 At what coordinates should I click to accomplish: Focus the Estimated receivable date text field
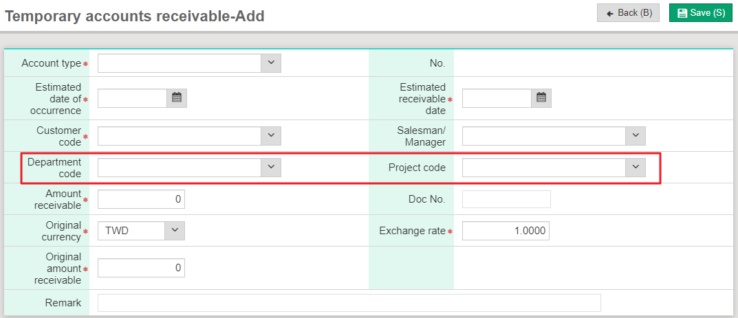[497, 98]
